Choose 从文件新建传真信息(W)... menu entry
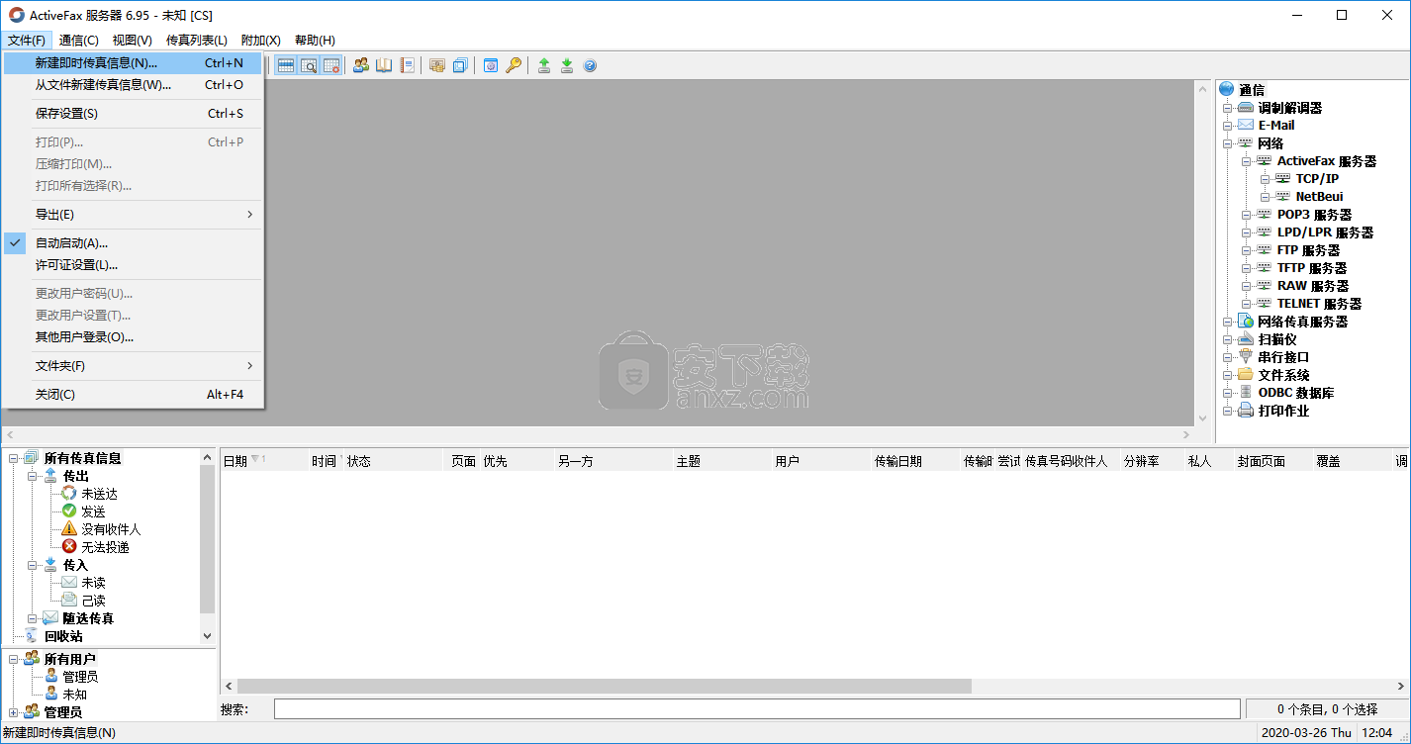Image resolution: width=1411 pixels, height=744 pixels. click(x=133, y=85)
